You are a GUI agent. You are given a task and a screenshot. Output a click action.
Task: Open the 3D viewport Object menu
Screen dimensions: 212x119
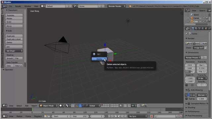coord(34,106)
